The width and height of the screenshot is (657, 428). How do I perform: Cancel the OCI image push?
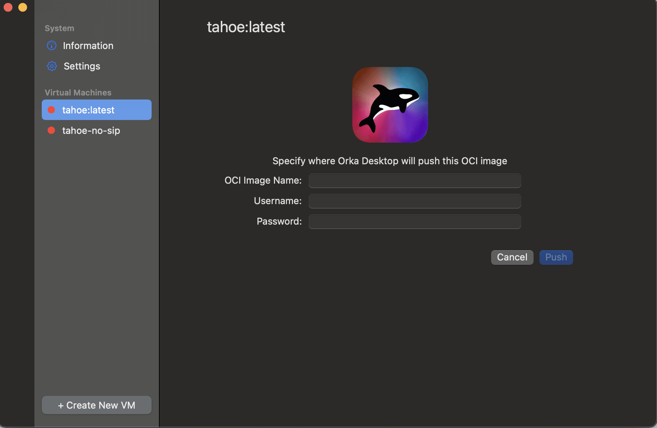point(512,257)
